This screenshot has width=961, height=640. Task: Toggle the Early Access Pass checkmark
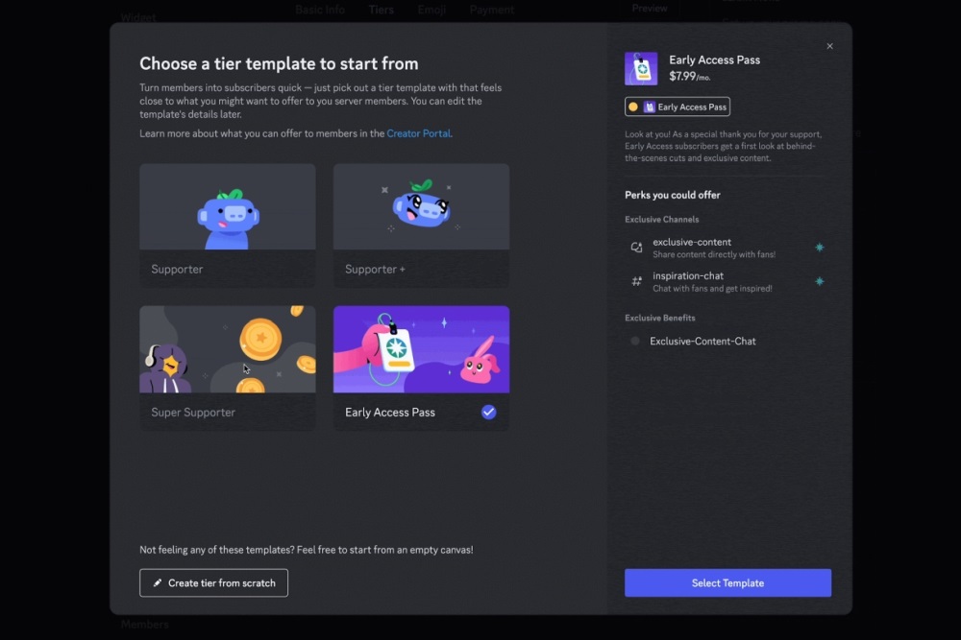(x=488, y=412)
